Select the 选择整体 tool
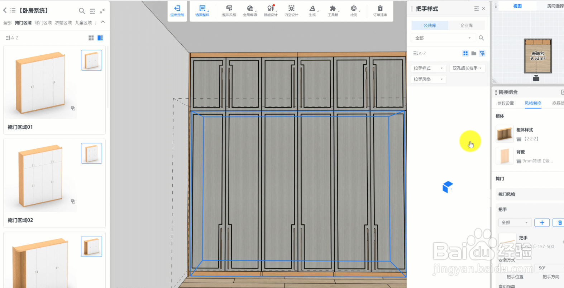Screen dimensions: 564x288 pyautogui.click(x=202, y=11)
